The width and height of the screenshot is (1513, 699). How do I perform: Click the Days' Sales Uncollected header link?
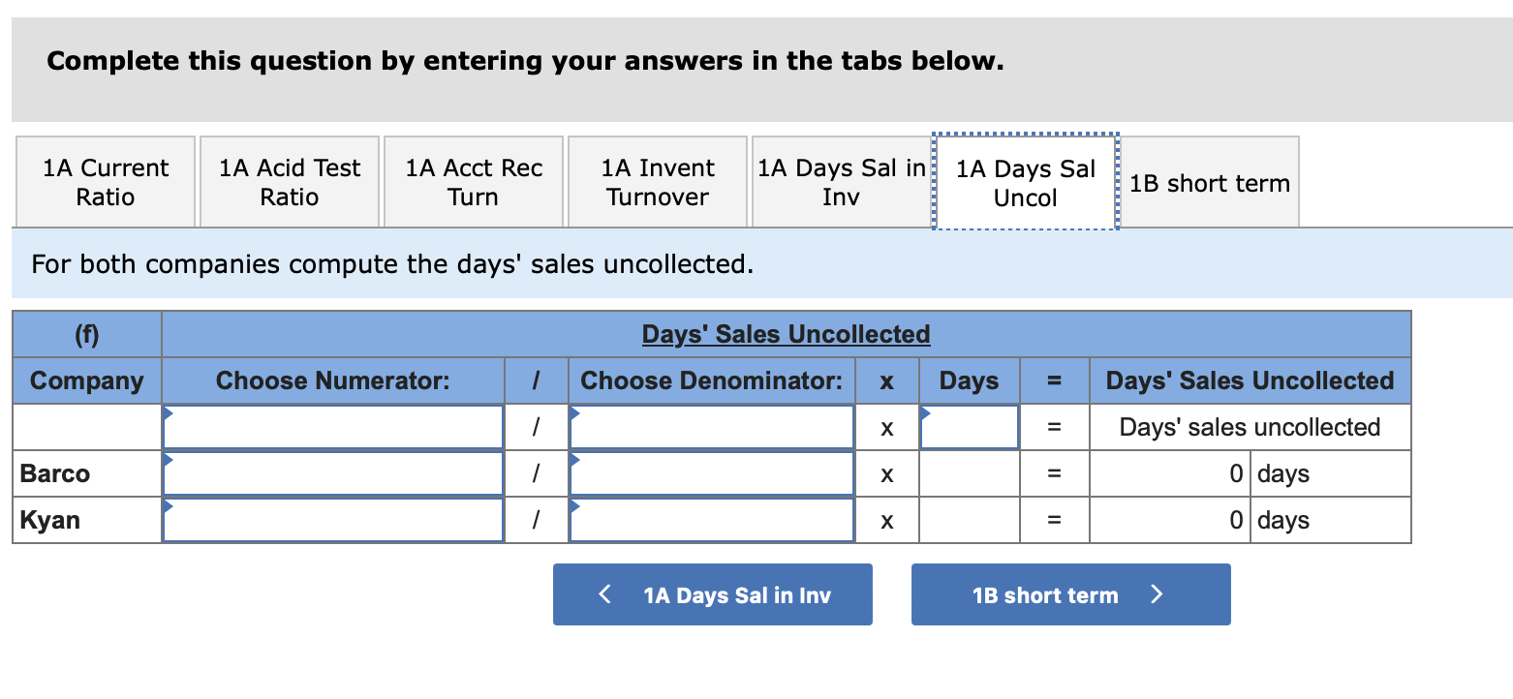coord(786,333)
